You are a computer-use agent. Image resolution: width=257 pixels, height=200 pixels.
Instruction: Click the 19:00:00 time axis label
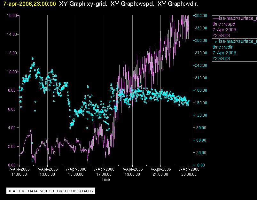click(132, 174)
